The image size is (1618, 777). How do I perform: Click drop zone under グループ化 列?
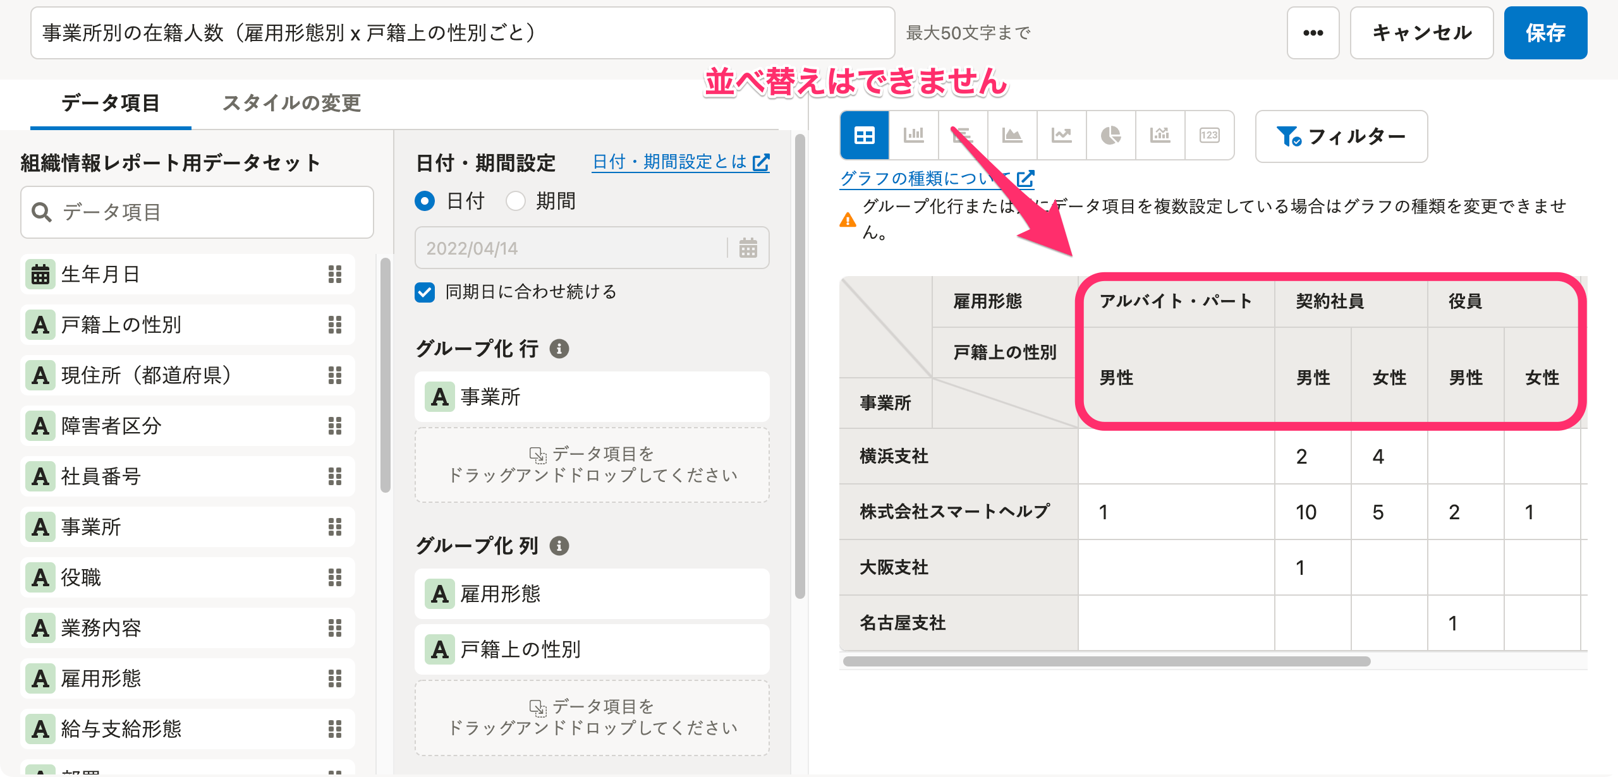point(592,718)
